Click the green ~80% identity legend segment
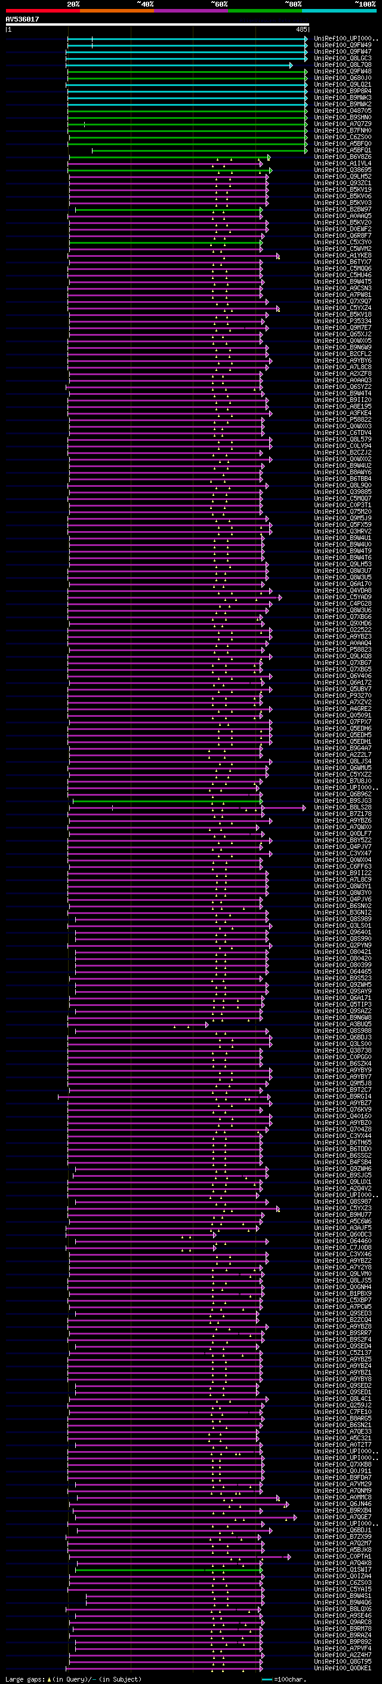 (x=264, y=11)
